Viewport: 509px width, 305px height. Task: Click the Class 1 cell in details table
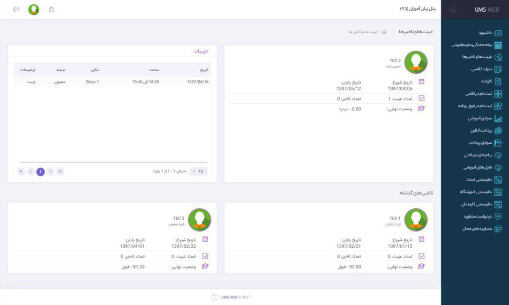coord(92,82)
